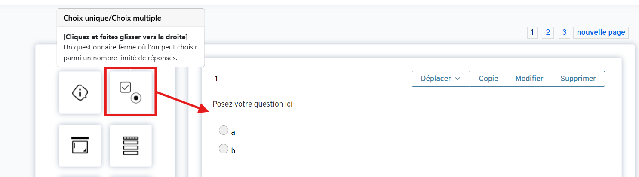Image resolution: width=639 pixels, height=177 pixels.
Task: Click the single/multiple choice question icon
Action: (131, 92)
